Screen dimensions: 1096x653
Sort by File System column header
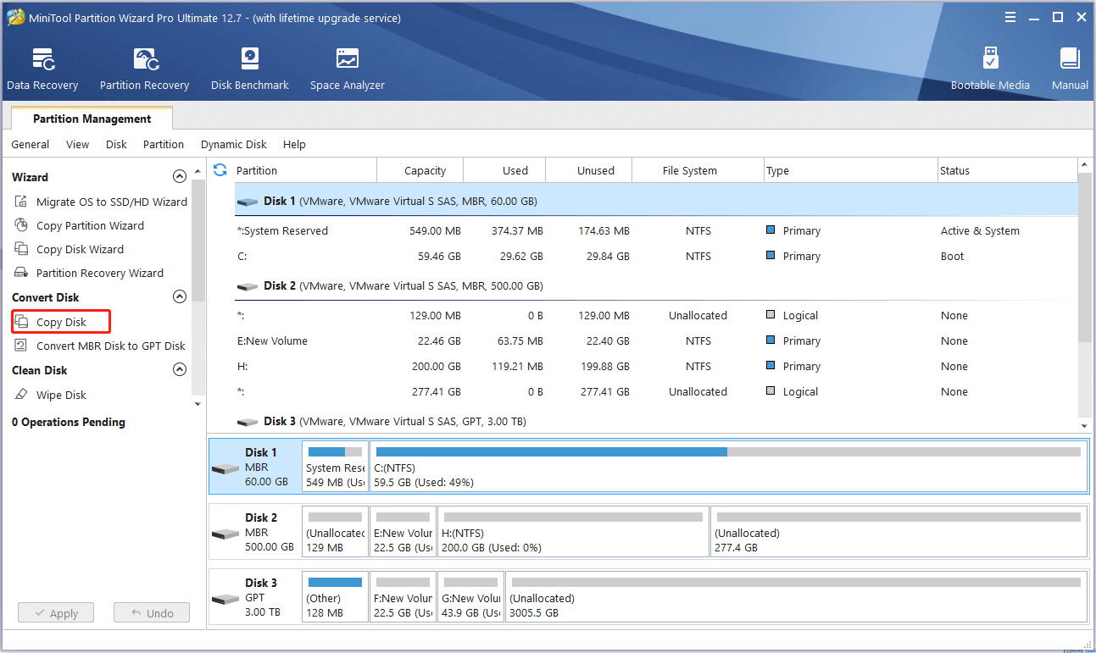(x=698, y=170)
